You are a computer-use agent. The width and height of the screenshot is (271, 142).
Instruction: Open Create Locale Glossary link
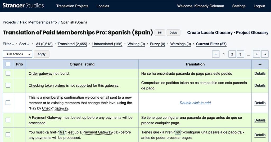tap(210, 33)
